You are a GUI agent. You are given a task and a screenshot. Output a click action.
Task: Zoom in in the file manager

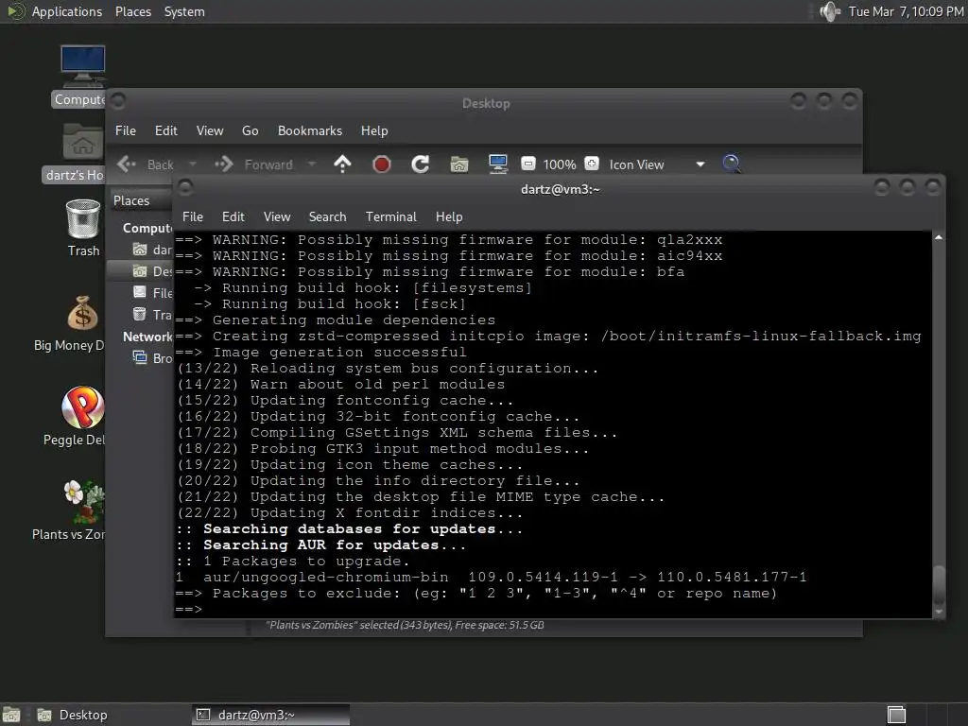(x=592, y=164)
